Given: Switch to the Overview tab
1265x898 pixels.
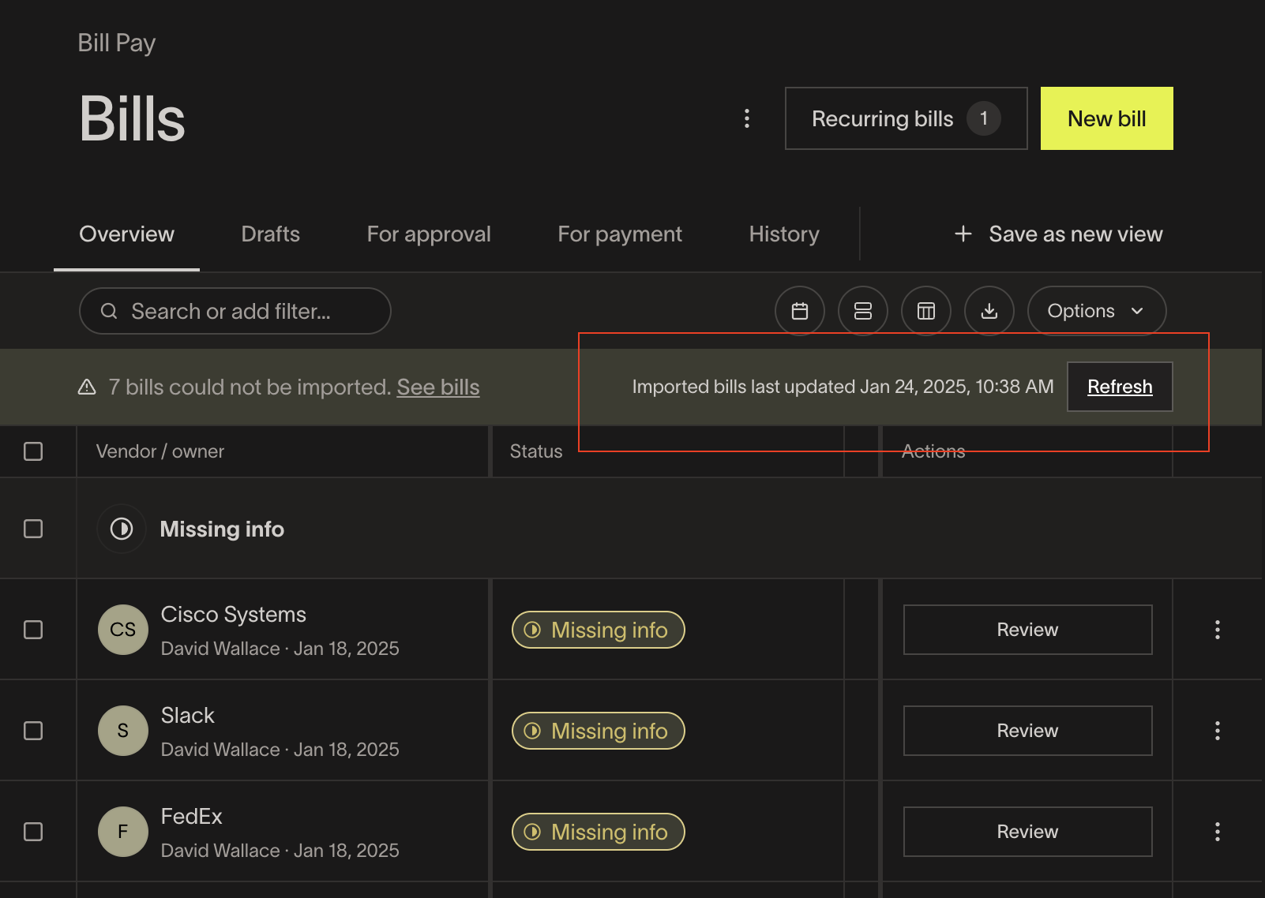Looking at the screenshot, I should 126,234.
